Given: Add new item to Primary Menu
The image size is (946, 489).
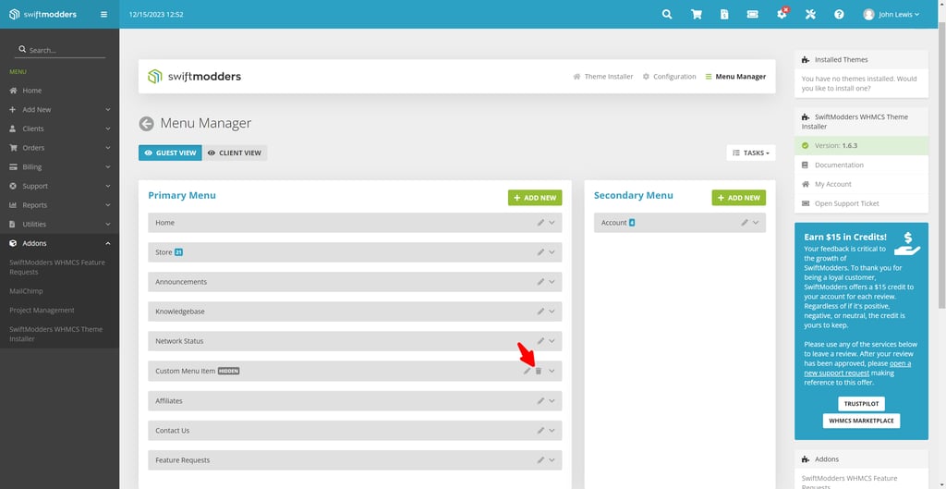Looking at the screenshot, I should (x=535, y=198).
